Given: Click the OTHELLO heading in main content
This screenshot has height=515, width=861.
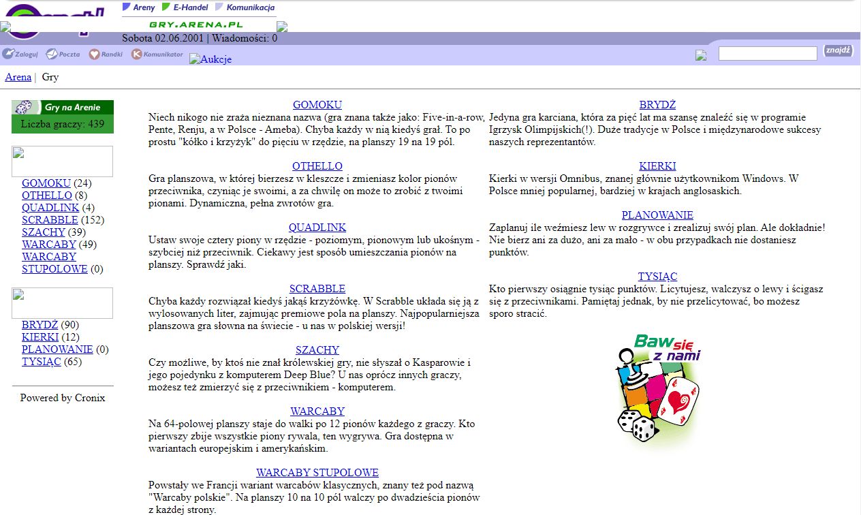Looking at the screenshot, I should pos(317,166).
